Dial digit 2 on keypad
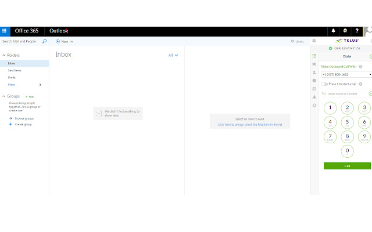This screenshot has height=232, width=372. (x=348, y=108)
